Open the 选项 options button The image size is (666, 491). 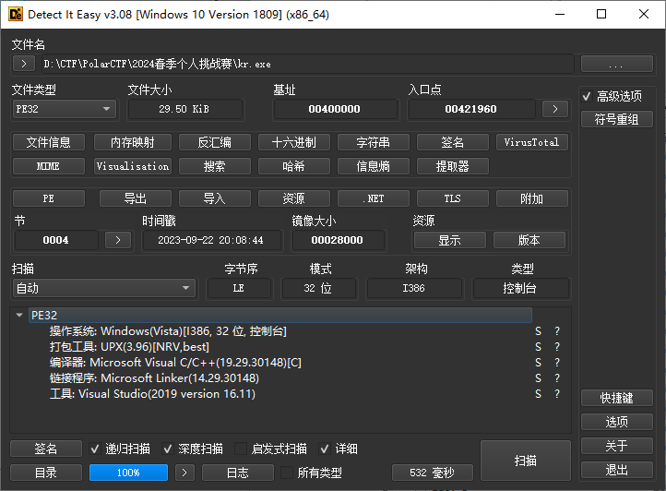tap(617, 422)
